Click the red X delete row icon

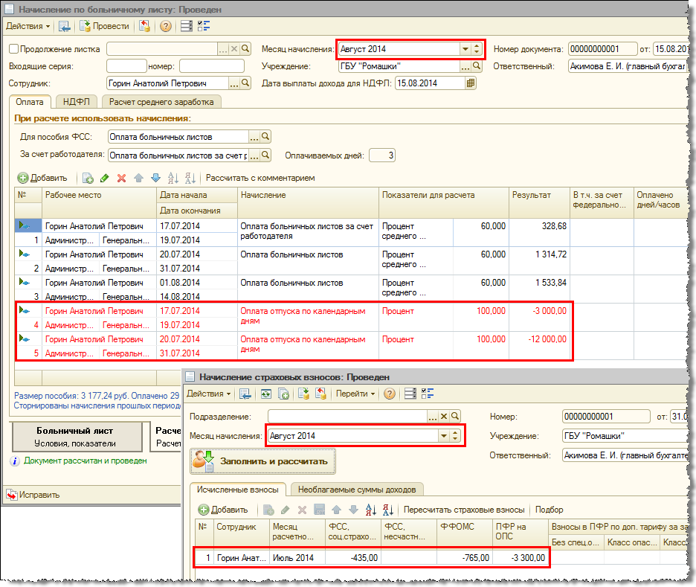121,178
